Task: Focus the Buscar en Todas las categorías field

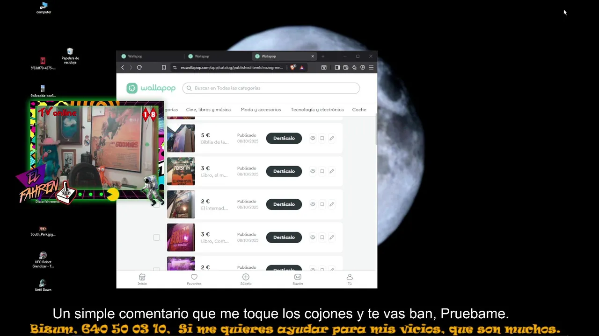Action: point(271,88)
